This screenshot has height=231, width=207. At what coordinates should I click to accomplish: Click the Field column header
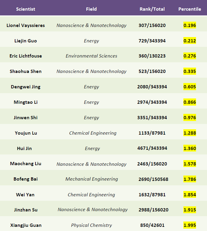click(91, 9)
